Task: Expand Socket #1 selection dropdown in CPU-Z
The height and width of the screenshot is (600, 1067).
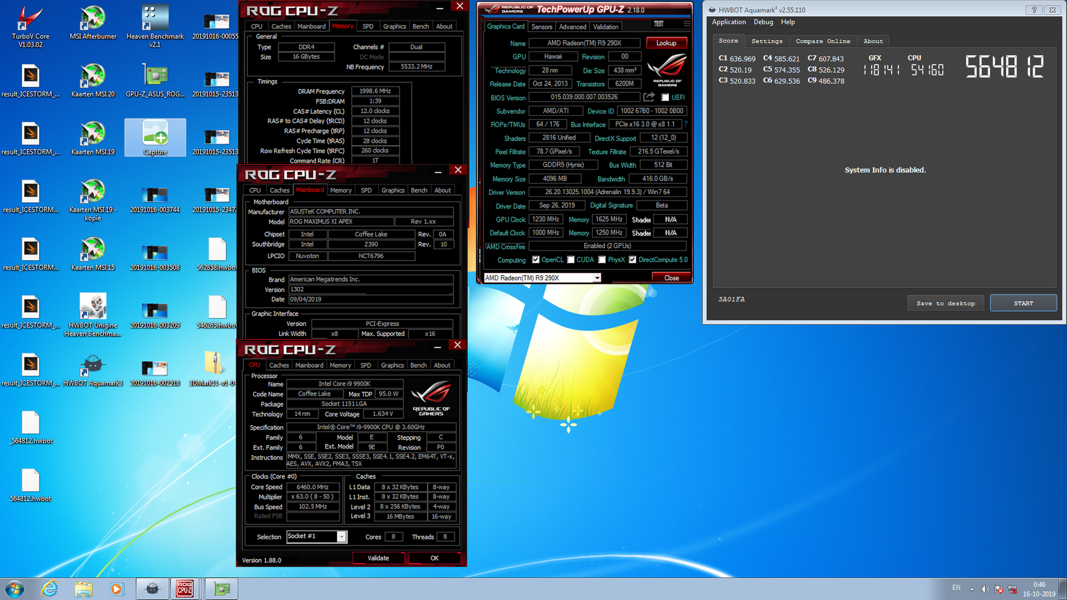Action: click(x=342, y=537)
